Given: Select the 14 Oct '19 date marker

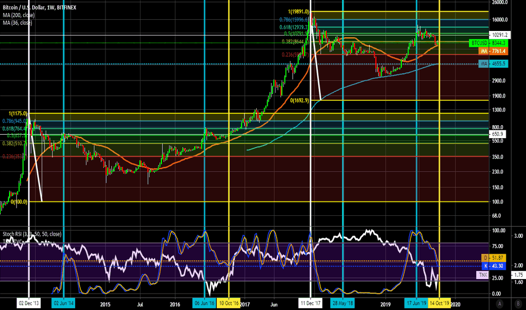Looking at the screenshot, I should click(x=440, y=304).
